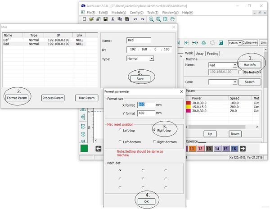Undo the last action
The image size is (270, 209).
pyautogui.click(x=135, y=19)
